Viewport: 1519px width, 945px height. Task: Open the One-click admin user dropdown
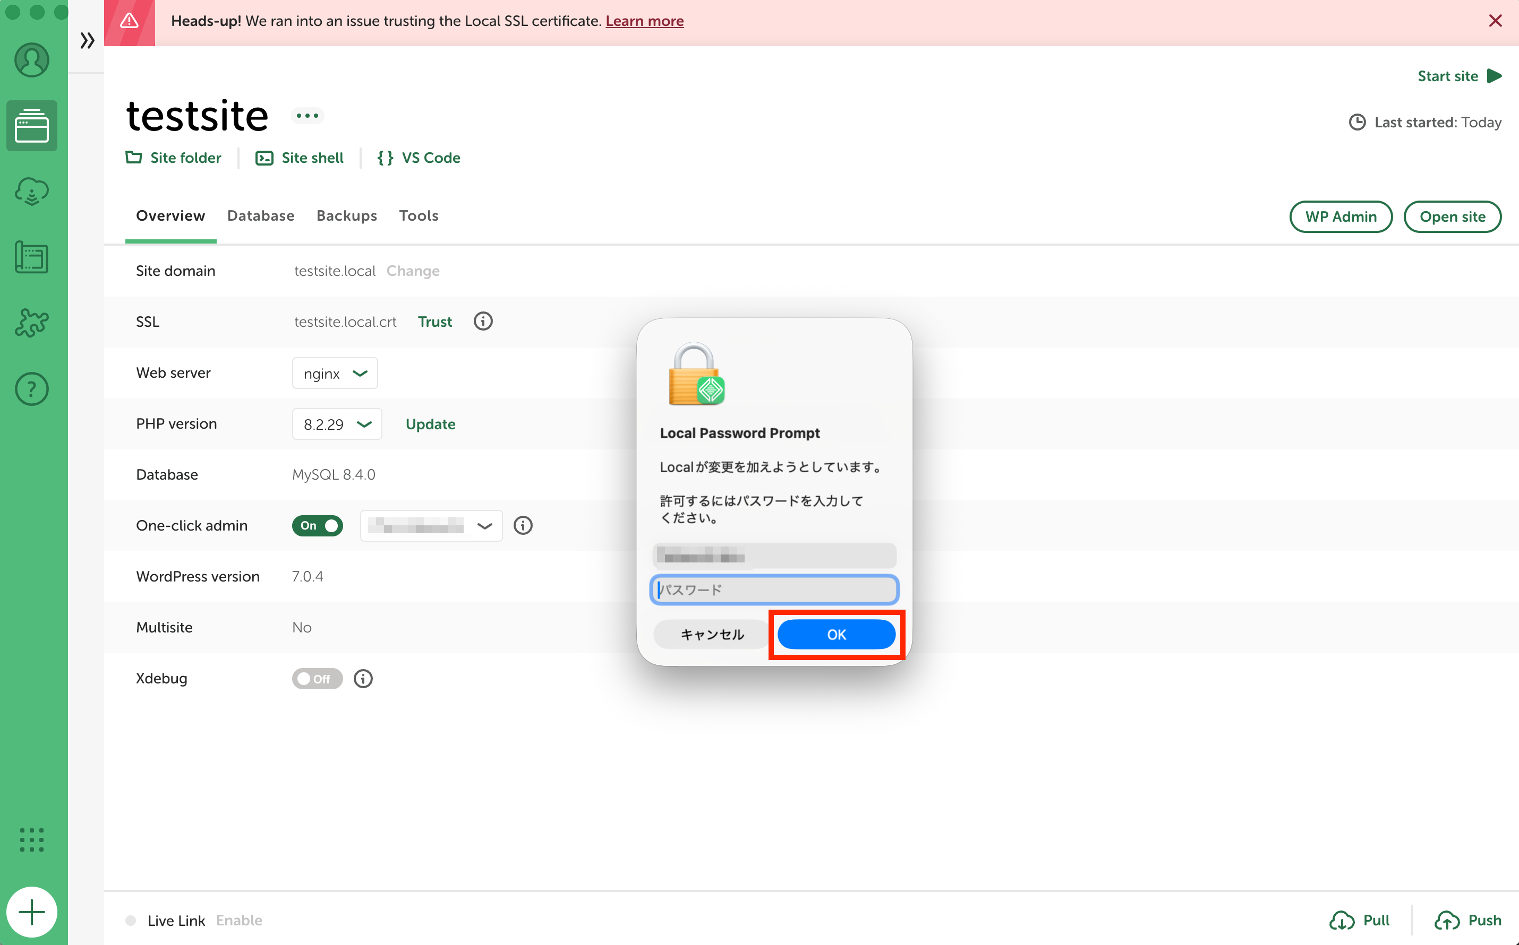431,526
